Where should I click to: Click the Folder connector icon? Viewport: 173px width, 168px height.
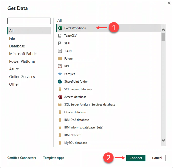pos(60,59)
